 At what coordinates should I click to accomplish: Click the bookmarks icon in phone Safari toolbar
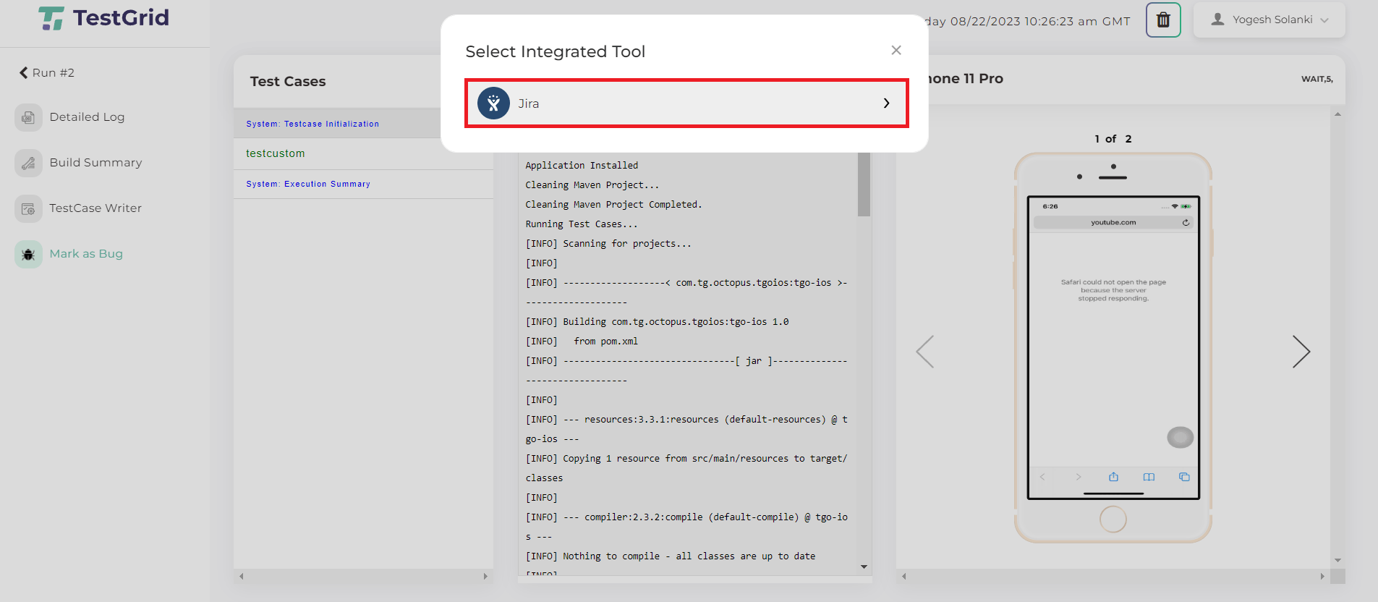[x=1149, y=477]
